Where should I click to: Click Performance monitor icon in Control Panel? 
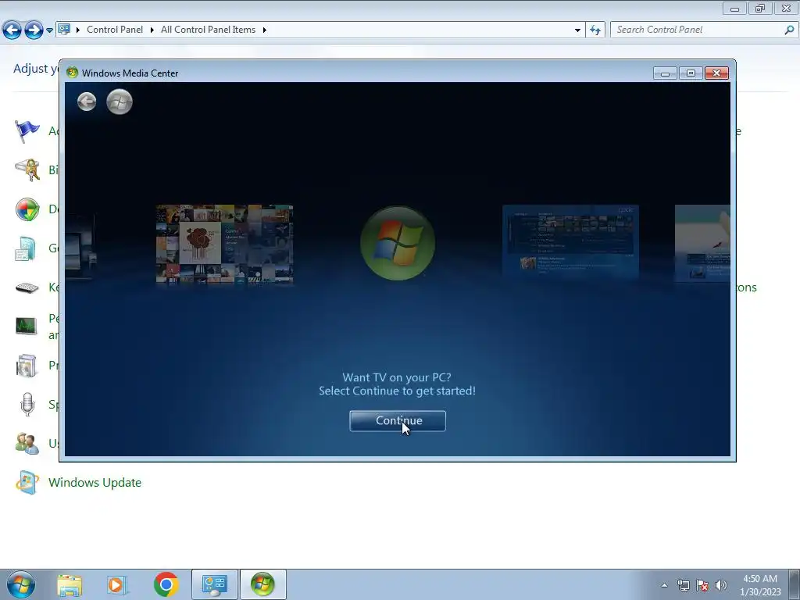click(x=26, y=327)
